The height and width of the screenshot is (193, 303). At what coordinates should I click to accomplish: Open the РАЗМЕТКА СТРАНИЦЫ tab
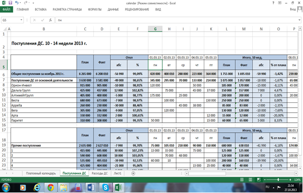[67, 10]
